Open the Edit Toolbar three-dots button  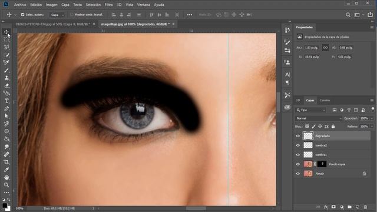(6, 193)
